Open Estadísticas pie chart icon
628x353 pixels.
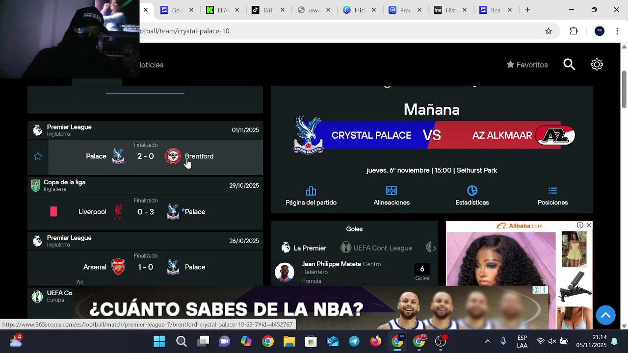[x=472, y=191]
